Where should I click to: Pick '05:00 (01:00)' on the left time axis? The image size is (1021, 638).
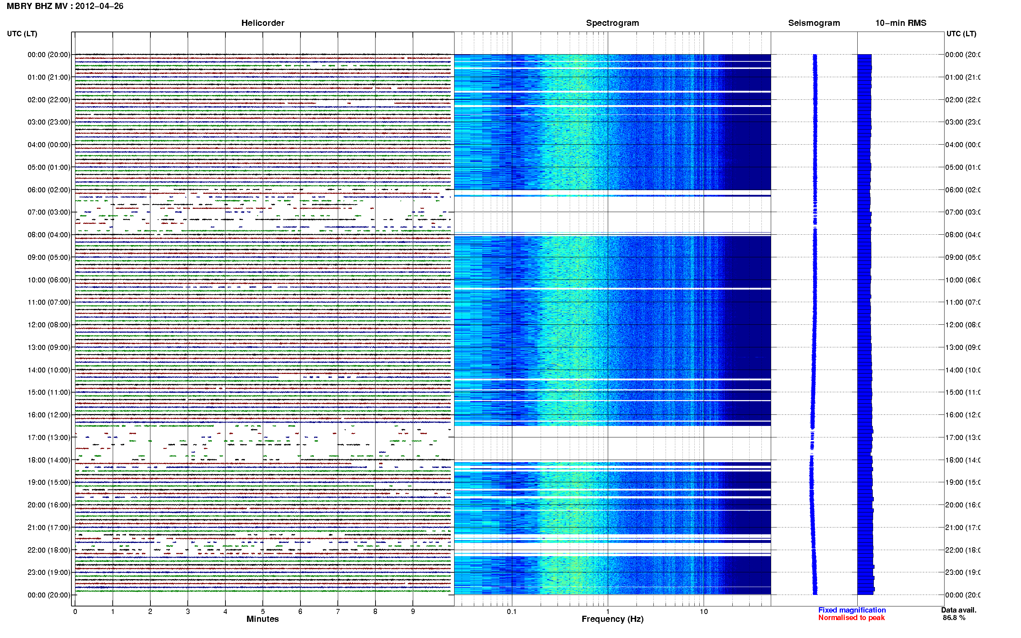[x=49, y=167]
